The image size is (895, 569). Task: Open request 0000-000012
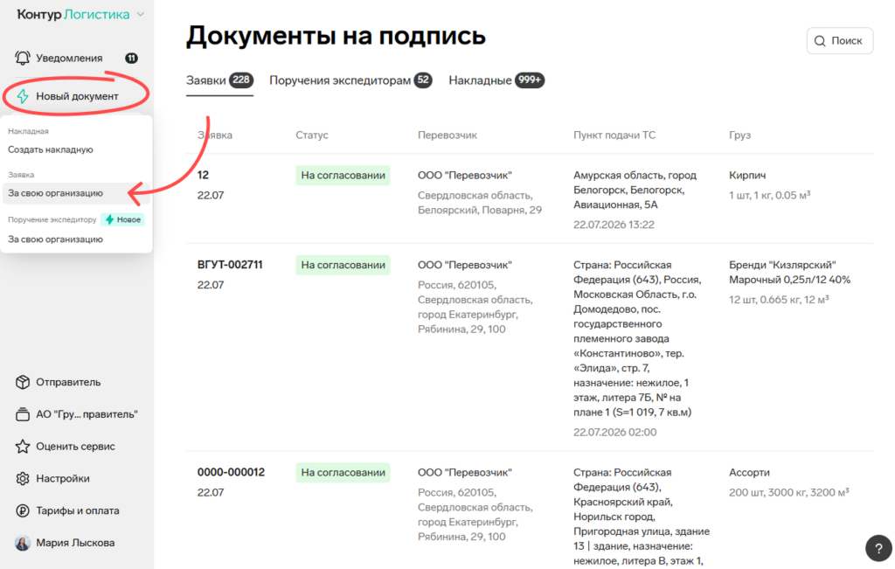point(231,473)
